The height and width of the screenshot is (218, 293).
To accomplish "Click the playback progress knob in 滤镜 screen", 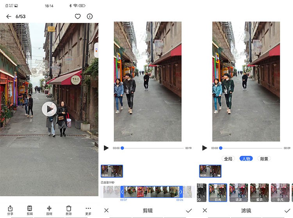I will (x=221, y=148).
